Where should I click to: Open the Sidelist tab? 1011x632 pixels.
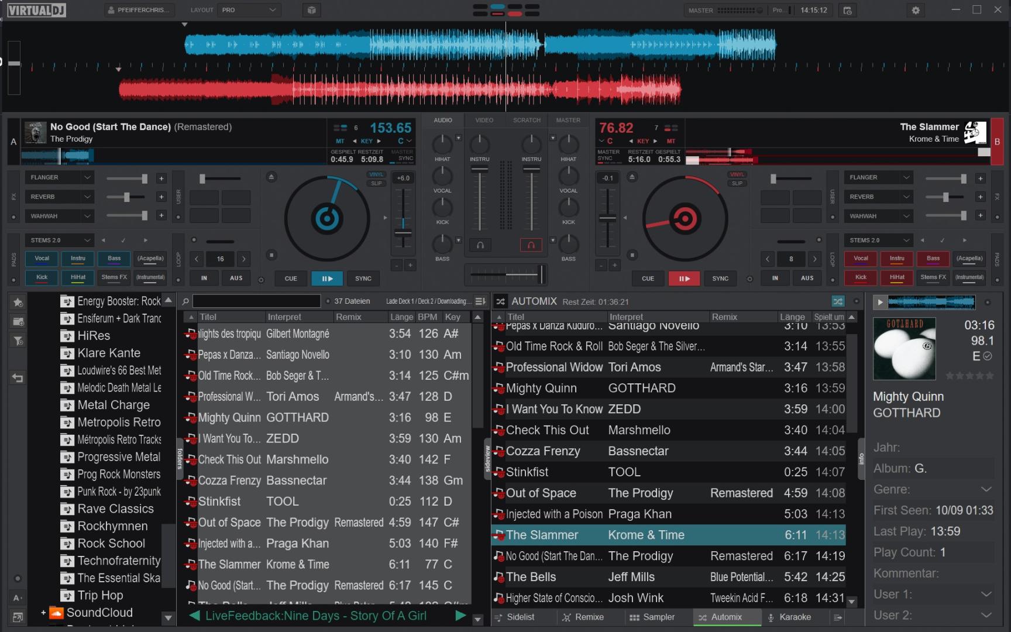click(514, 617)
